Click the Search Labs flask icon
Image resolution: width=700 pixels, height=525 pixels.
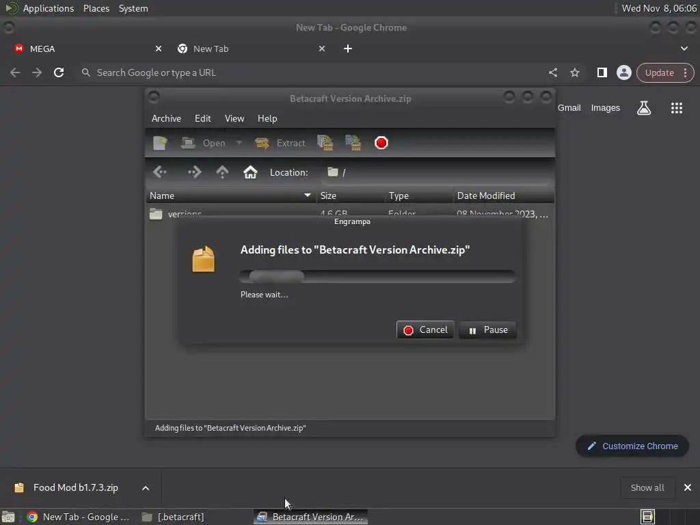coord(644,107)
